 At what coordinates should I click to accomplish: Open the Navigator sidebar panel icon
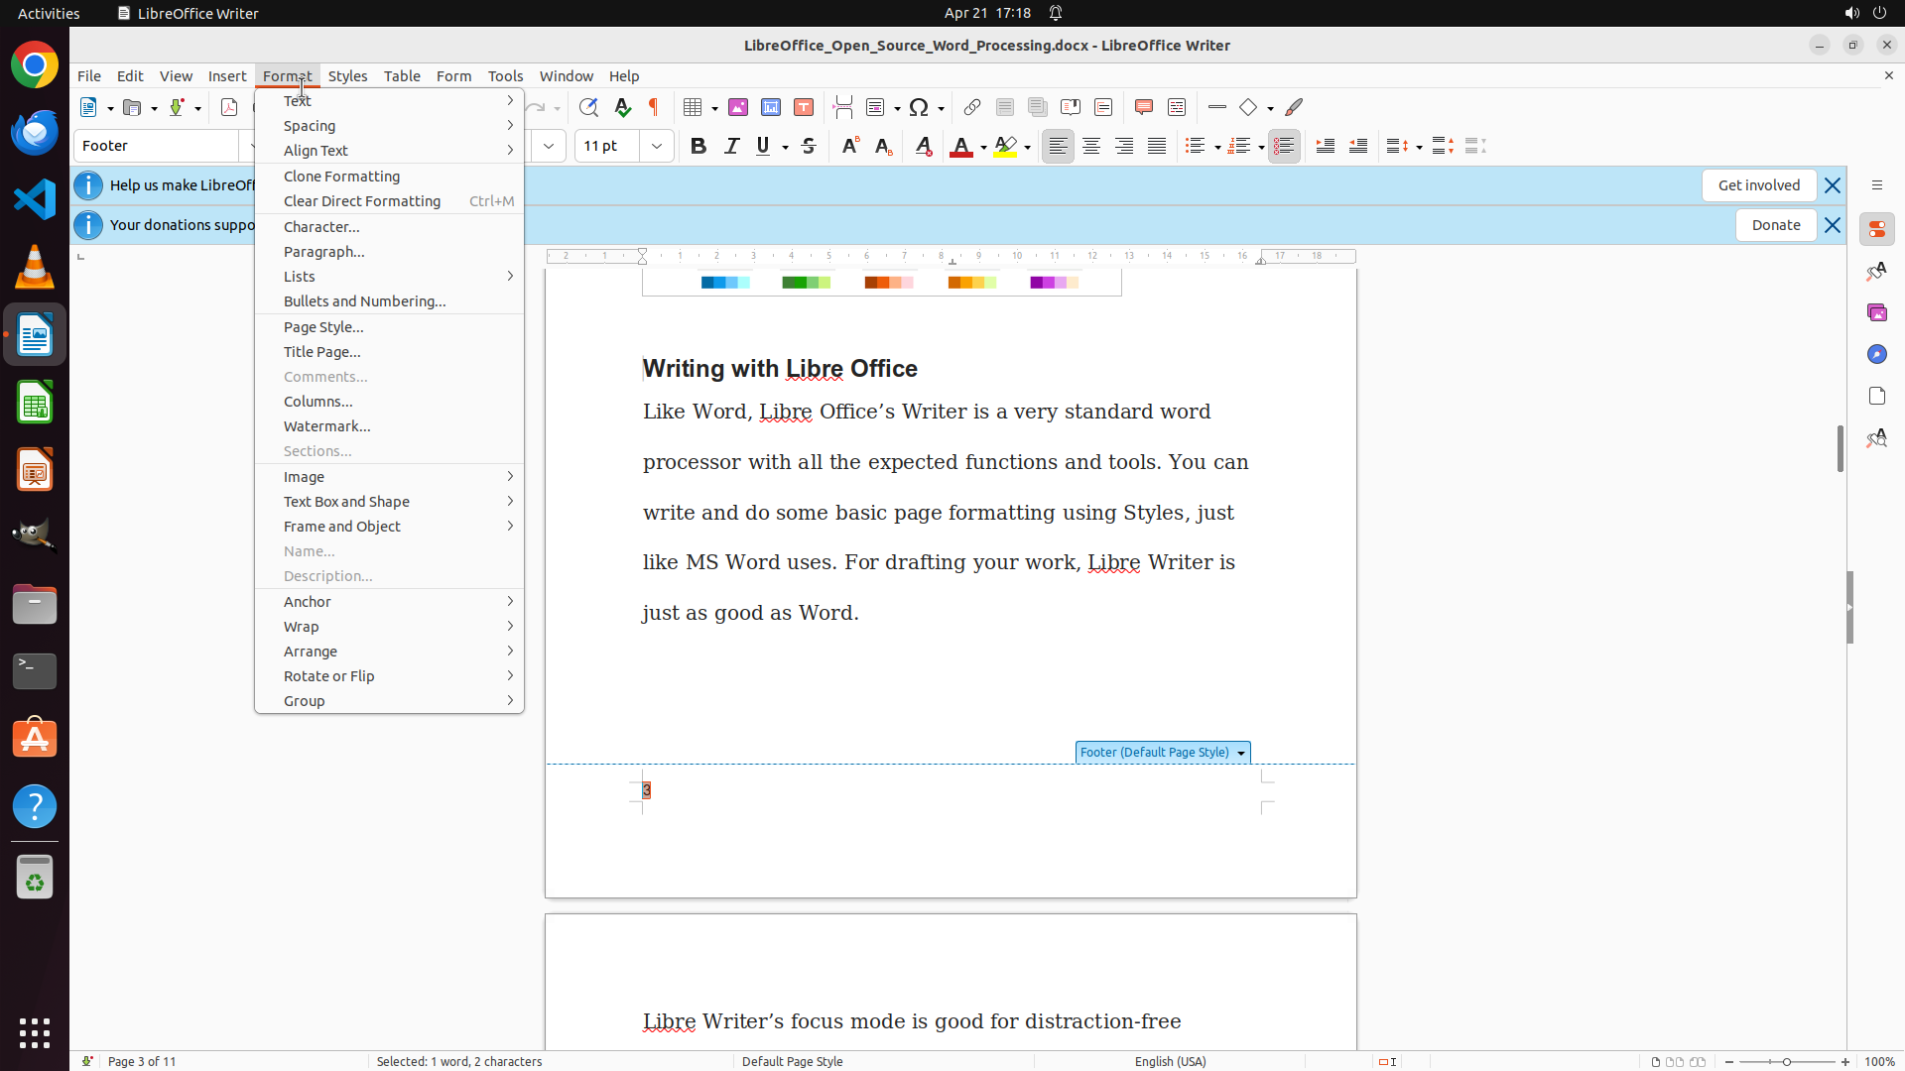tap(1876, 354)
